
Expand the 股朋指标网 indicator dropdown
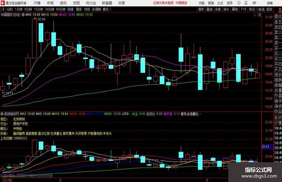[x=2, y=114]
